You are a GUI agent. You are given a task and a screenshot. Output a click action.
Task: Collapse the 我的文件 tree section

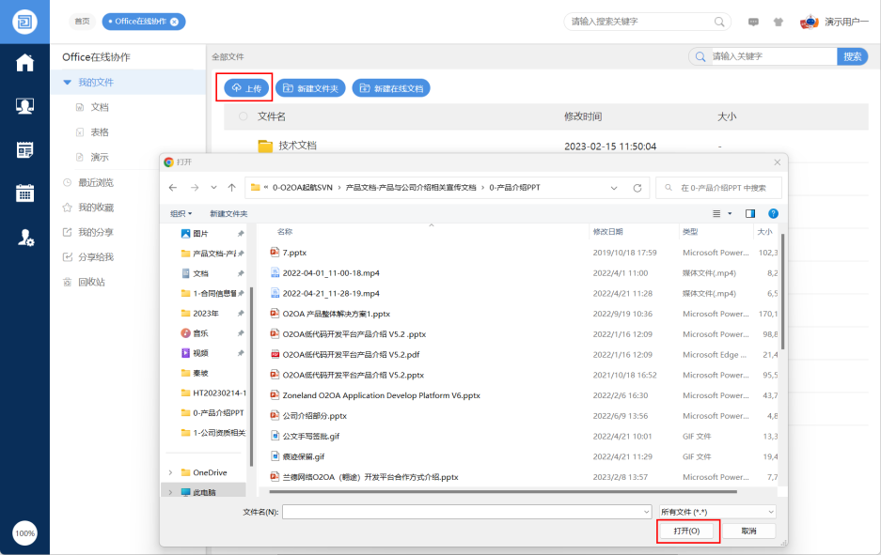coord(67,83)
